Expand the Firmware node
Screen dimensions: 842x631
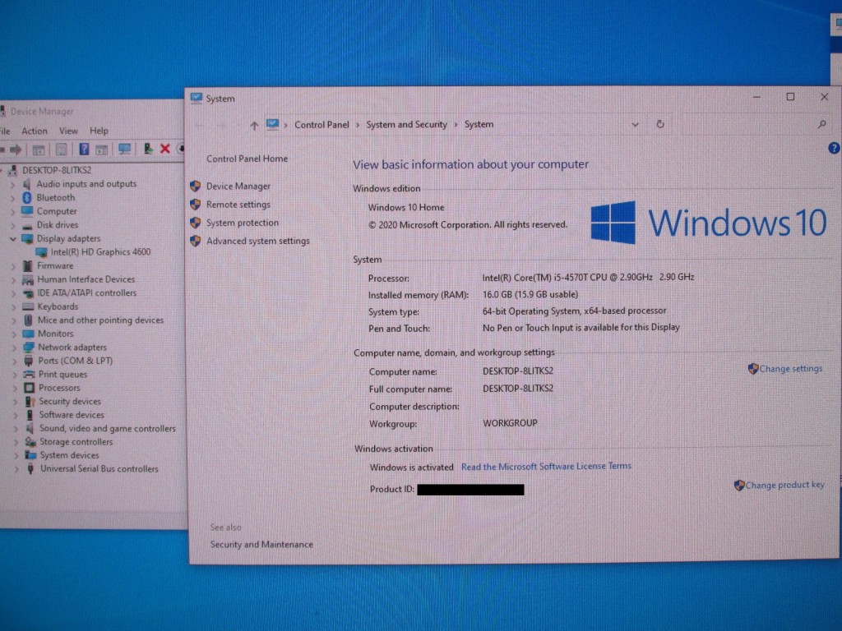(13, 266)
